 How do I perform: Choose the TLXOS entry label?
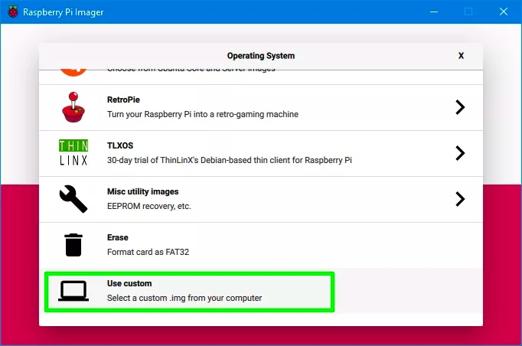coord(121,145)
